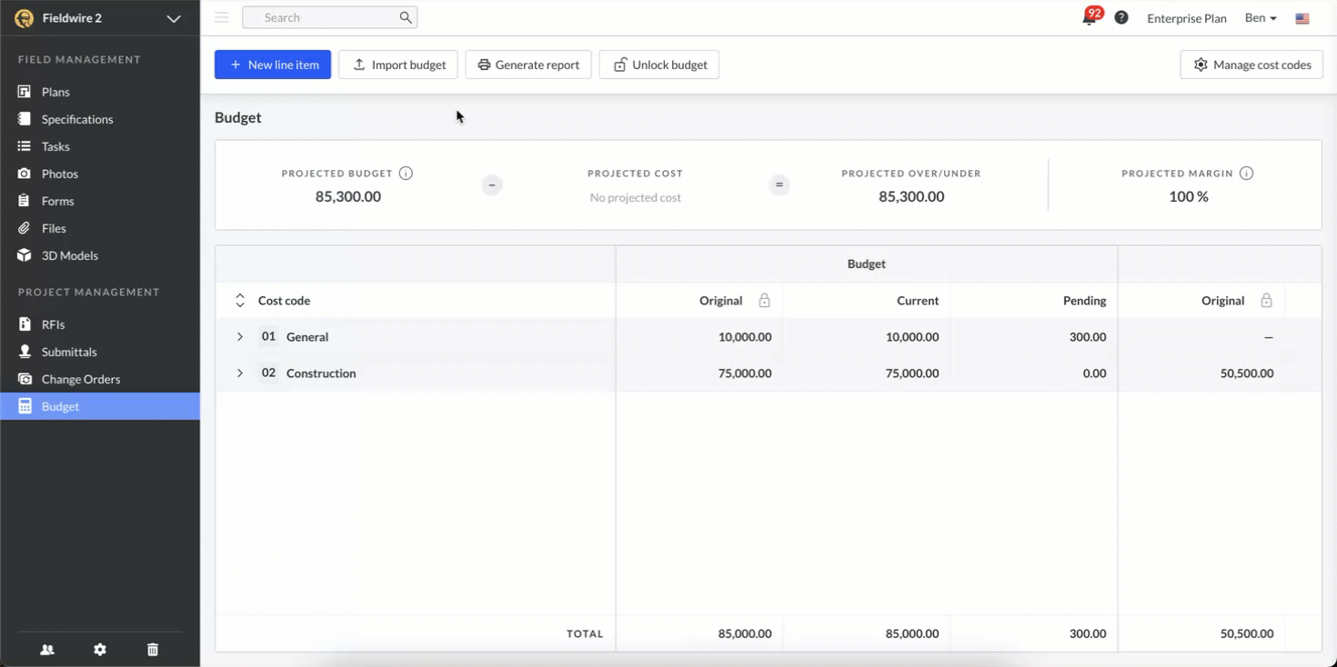Expand the 01 General cost code row
Screen dimensions: 1337x667
[240, 337]
